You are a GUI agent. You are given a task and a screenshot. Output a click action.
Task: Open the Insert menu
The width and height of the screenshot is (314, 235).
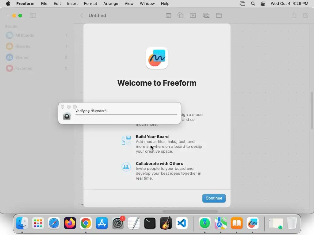tap(72, 4)
